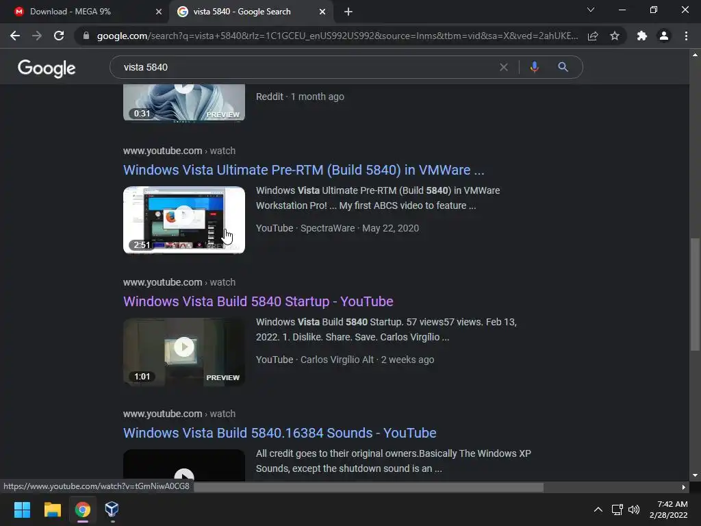Submit search with the magnifier icon

tap(563, 67)
